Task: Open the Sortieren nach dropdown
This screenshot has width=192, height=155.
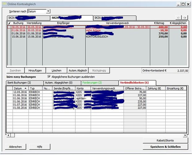Action: (x=48, y=11)
